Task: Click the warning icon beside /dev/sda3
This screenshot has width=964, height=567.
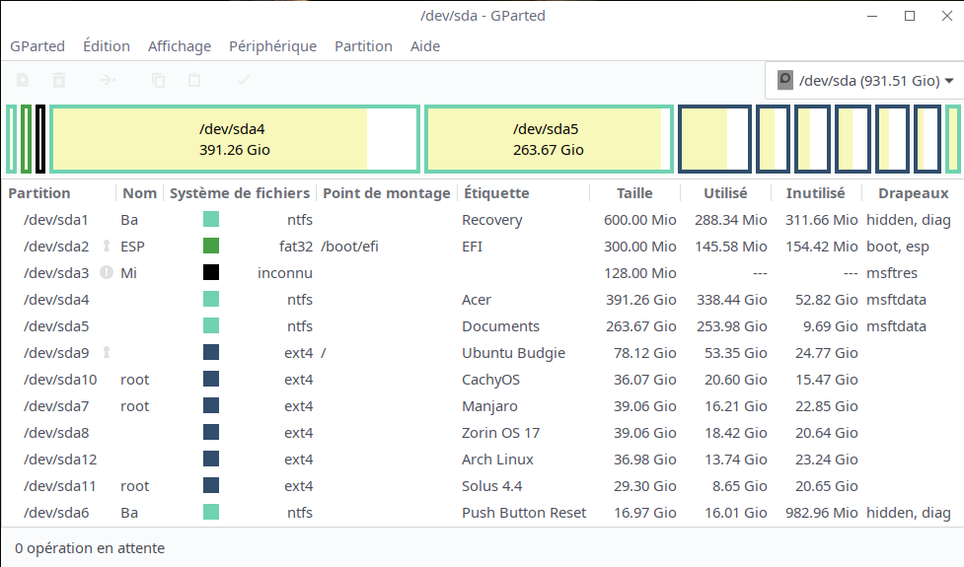Action: click(107, 273)
